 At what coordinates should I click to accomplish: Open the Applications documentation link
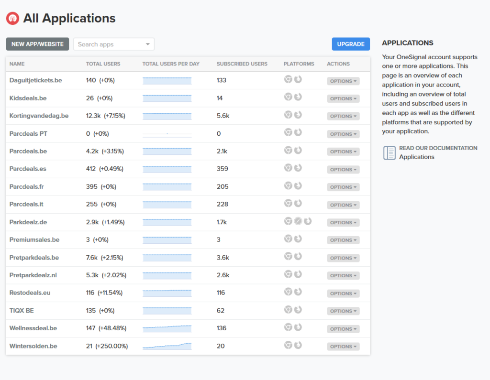[x=417, y=157]
